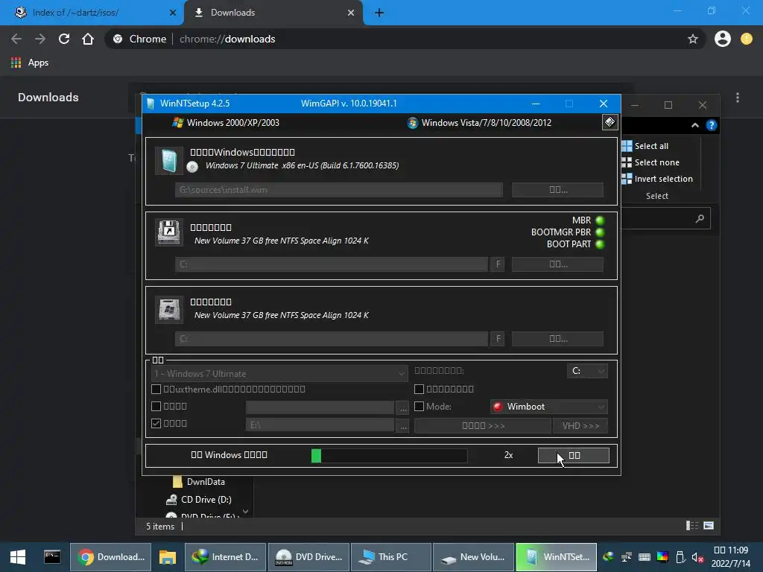Click the install source package icon

[169, 161]
